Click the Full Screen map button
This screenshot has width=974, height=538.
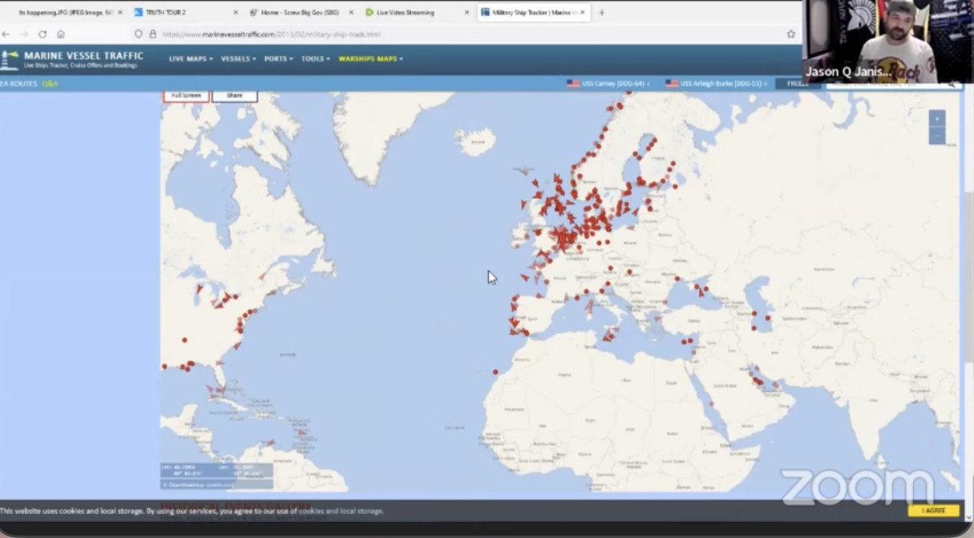pos(186,95)
